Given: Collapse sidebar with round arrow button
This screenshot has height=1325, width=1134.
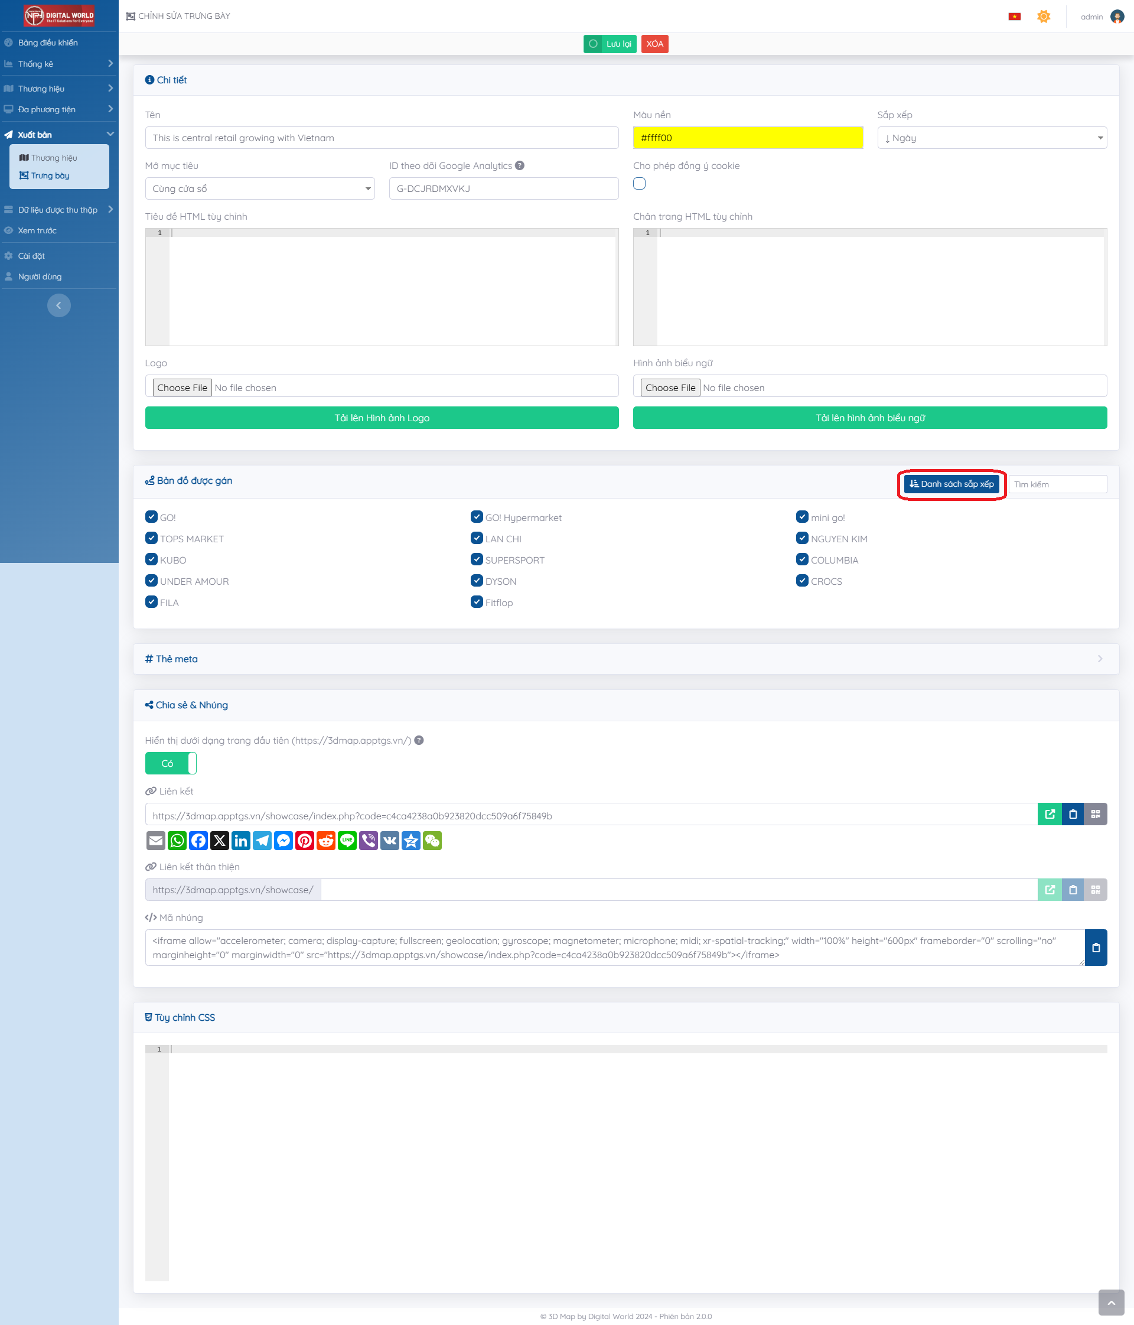Looking at the screenshot, I should click(x=59, y=305).
